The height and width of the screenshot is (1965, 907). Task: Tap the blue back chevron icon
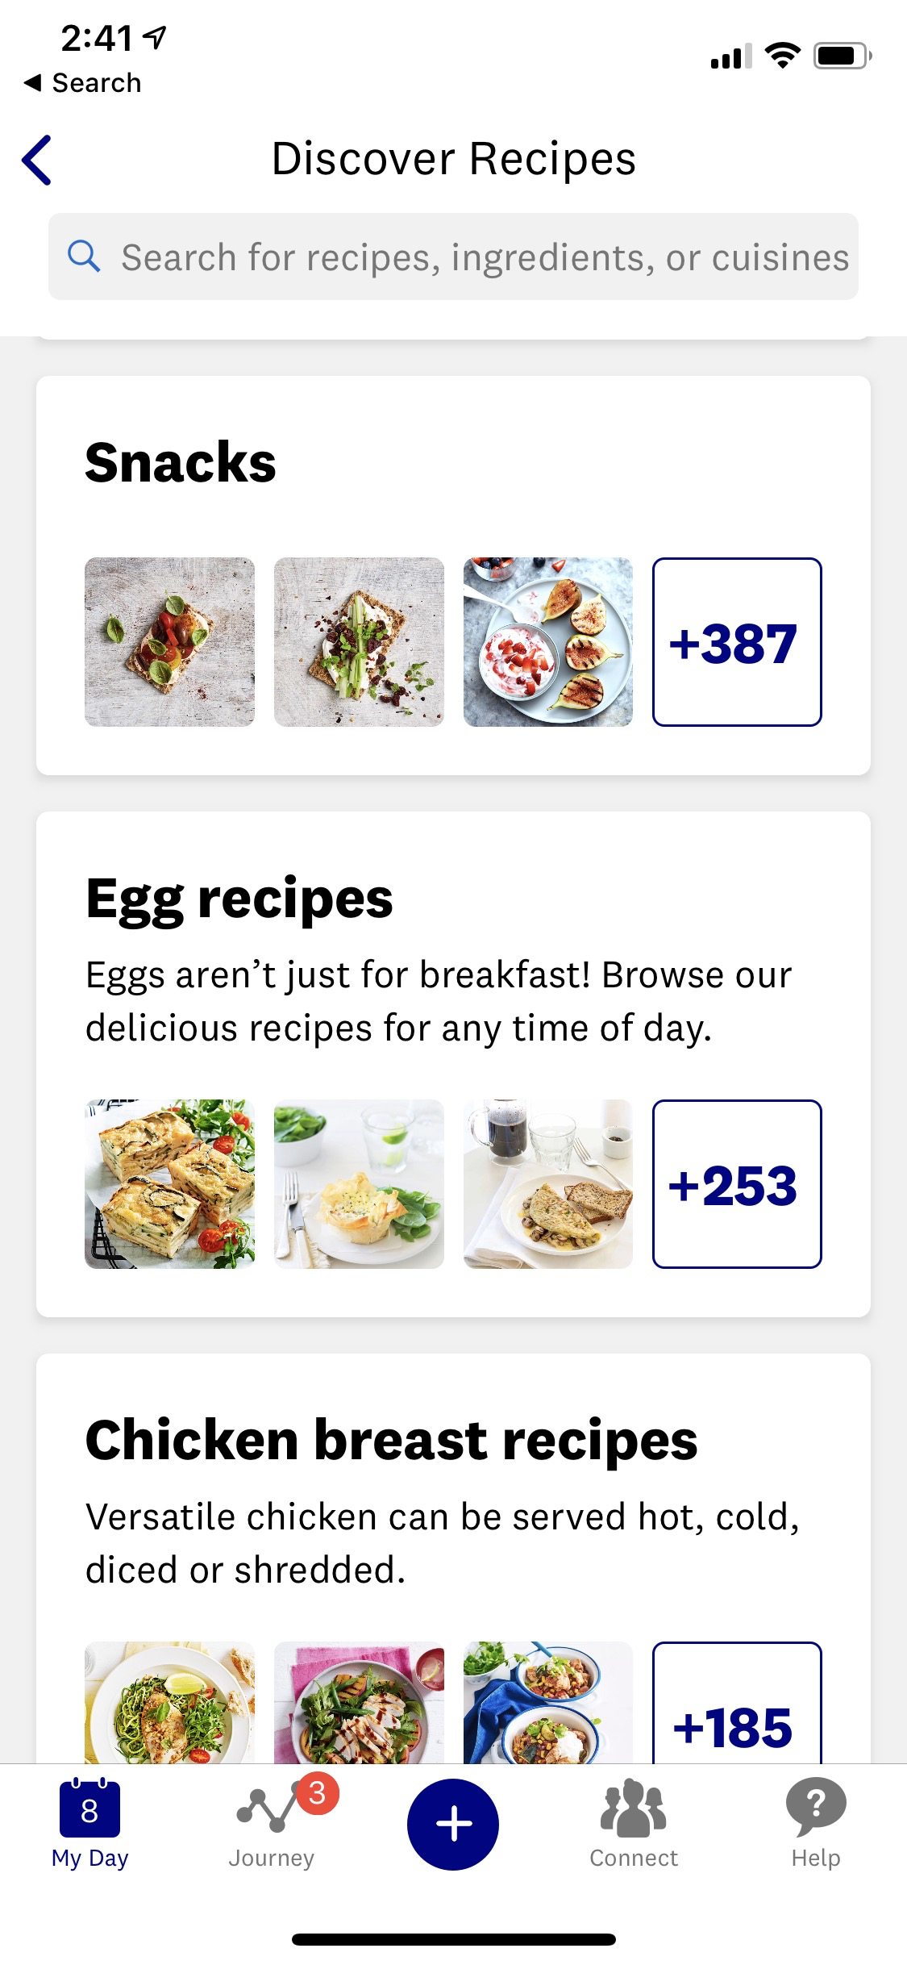37,160
